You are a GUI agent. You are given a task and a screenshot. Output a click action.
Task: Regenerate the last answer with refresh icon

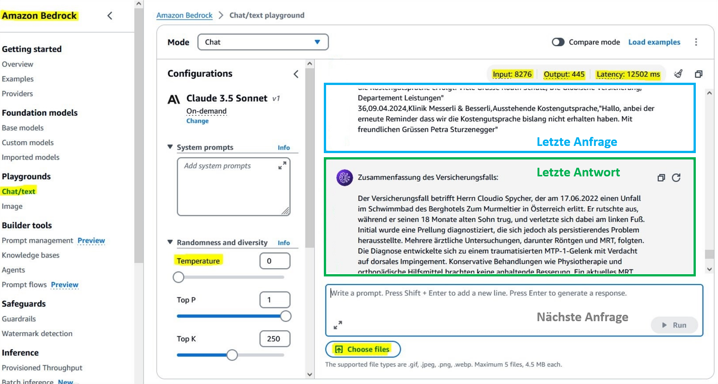pyautogui.click(x=676, y=178)
